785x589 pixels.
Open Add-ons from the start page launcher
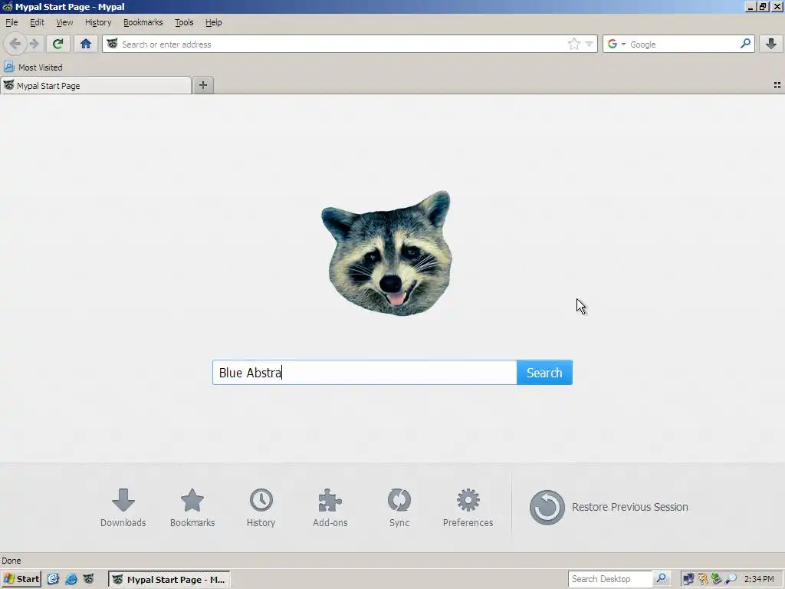pyautogui.click(x=330, y=508)
